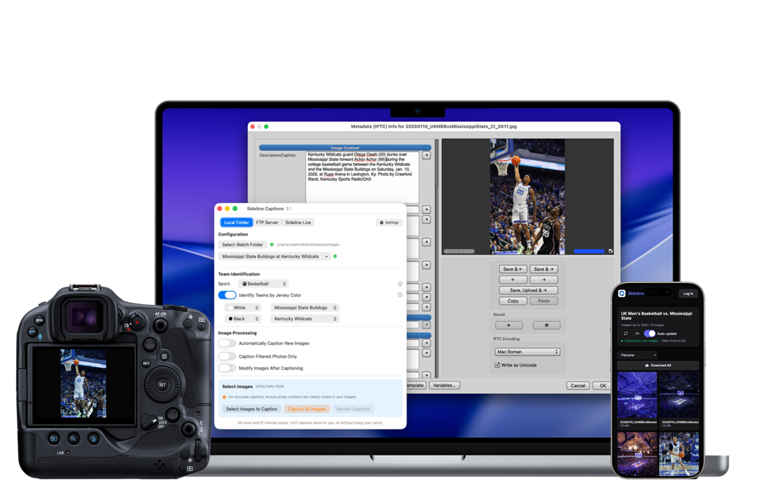Turn off Identify Teams by Jersey Color
Viewport: 775px width, 484px height.
pos(227,295)
